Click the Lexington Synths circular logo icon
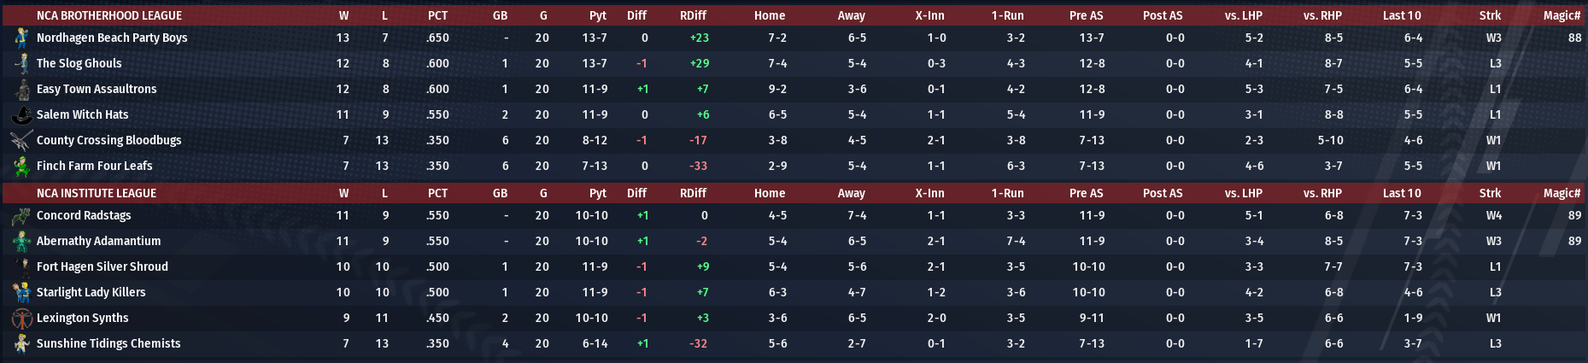 pos(21,318)
